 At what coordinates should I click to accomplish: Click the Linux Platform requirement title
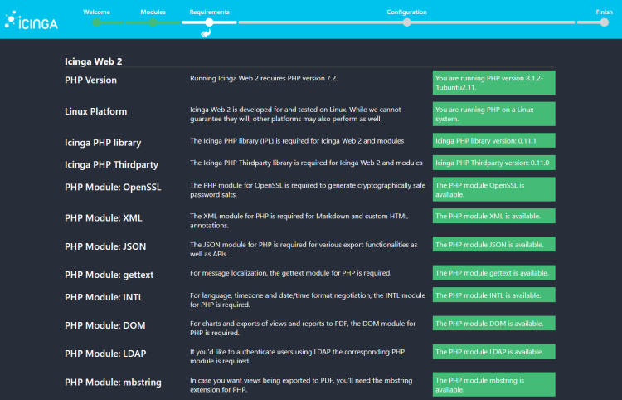95,111
